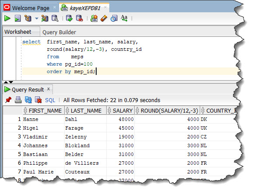This screenshot has width=254, height=195.
Task: Select the salary cell 48000
Action: (121, 119)
